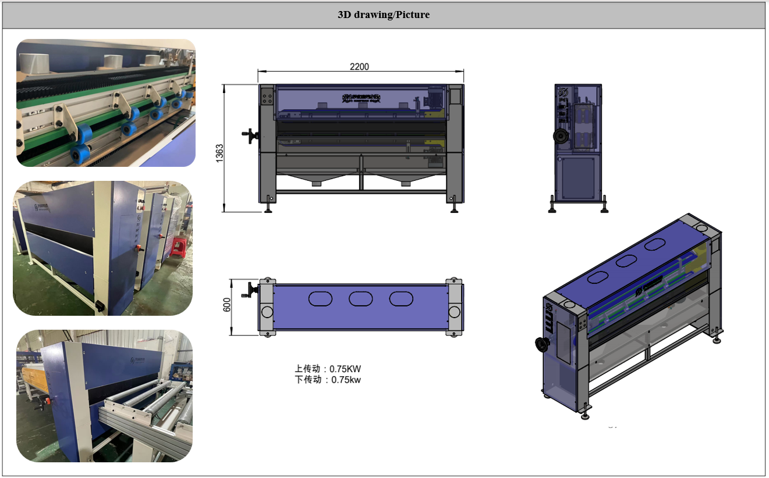
Task: Click the left circular hole on top view
Action: 267,312
